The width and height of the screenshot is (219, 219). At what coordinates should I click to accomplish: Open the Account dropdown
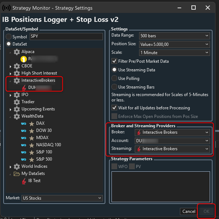pos(172,141)
